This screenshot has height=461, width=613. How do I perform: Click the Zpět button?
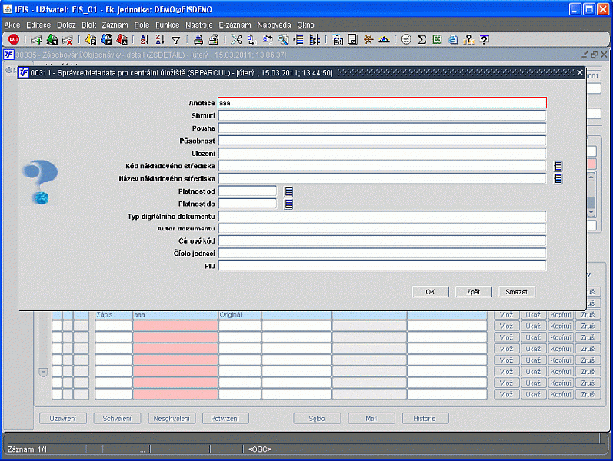point(474,292)
